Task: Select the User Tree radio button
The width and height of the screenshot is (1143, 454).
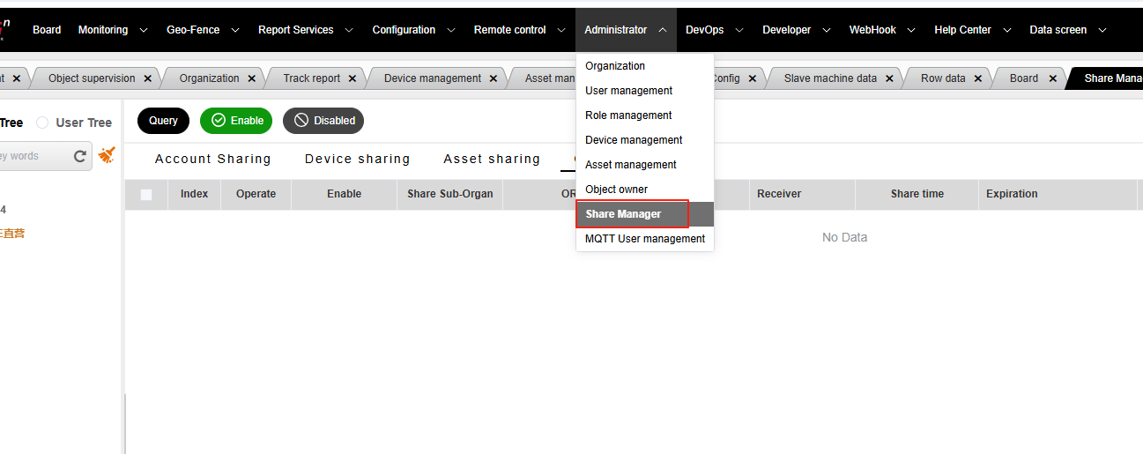Action: point(42,123)
